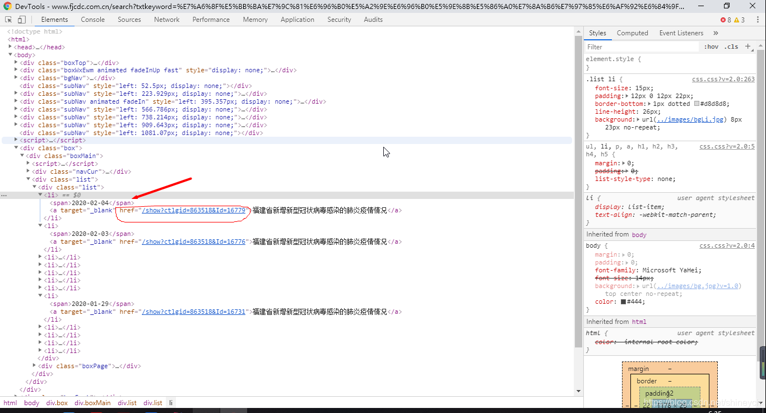
Task: Select div.boxMain in the breadcrumb bar
Action: coord(92,403)
